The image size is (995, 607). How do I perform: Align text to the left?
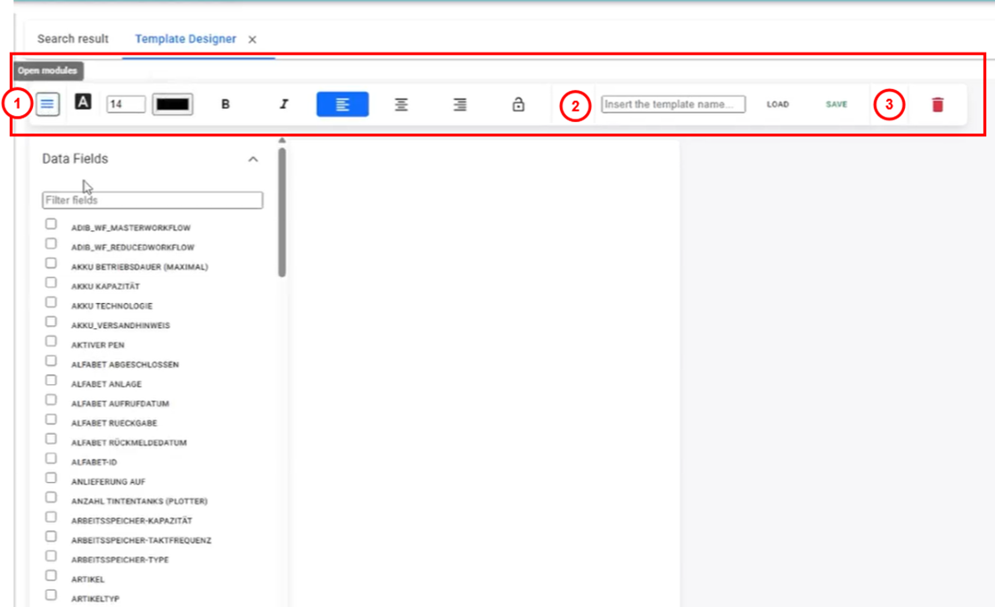click(343, 104)
